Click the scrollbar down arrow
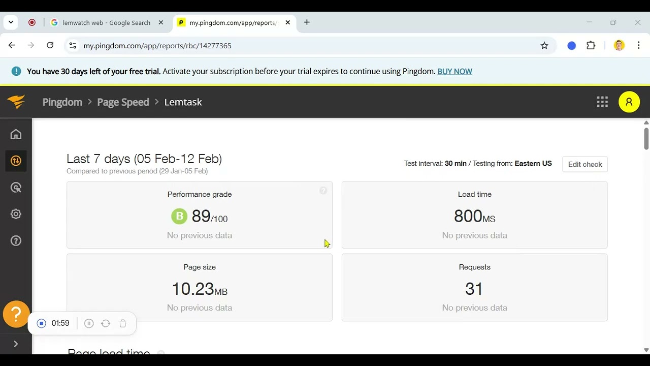650x366 pixels. (x=646, y=350)
